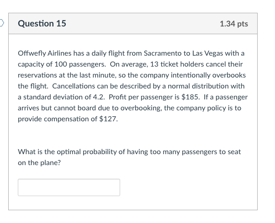Click the Question 15 heading

click(x=42, y=23)
